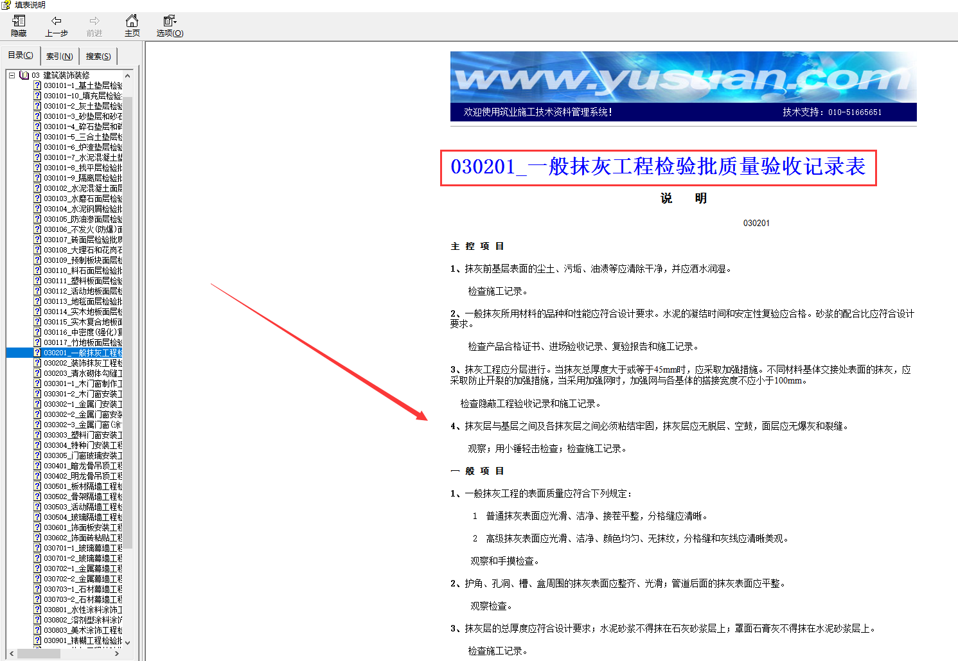The height and width of the screenshot is (661, 958).
Task: Click the topic icon of 030701-1_玻璃幕墙
Action: point(37,548)
